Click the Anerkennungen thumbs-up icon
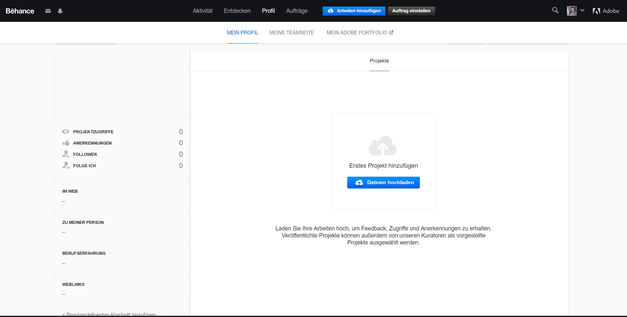The image size is (627, 317). click(x=66, y=143)
